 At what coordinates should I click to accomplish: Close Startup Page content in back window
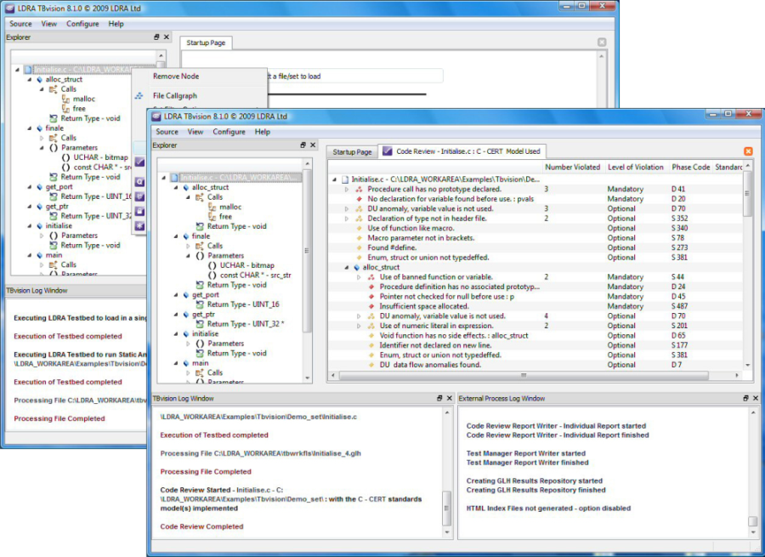pos(602,42)
